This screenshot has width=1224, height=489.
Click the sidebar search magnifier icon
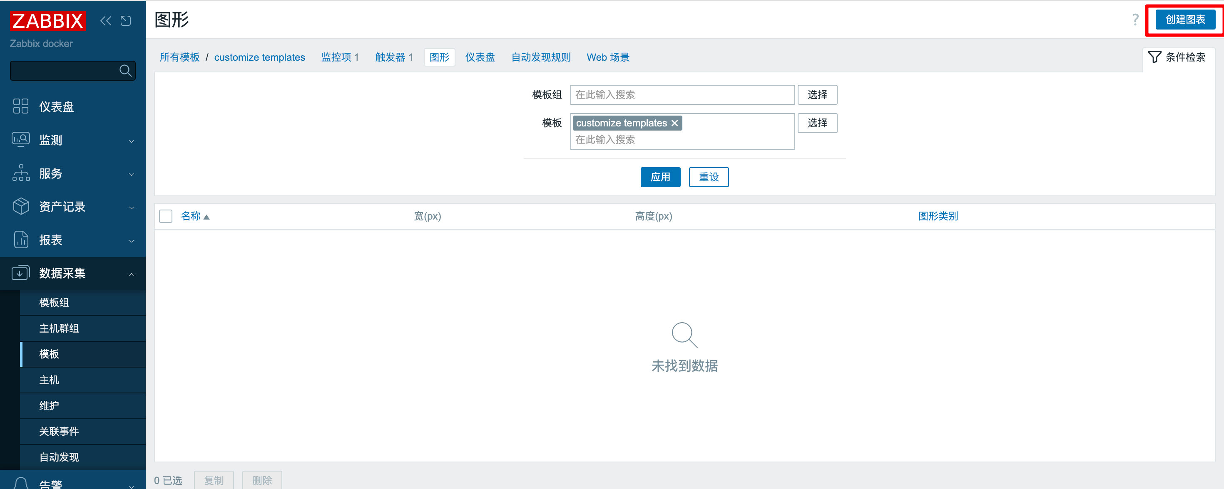(125, 71)
